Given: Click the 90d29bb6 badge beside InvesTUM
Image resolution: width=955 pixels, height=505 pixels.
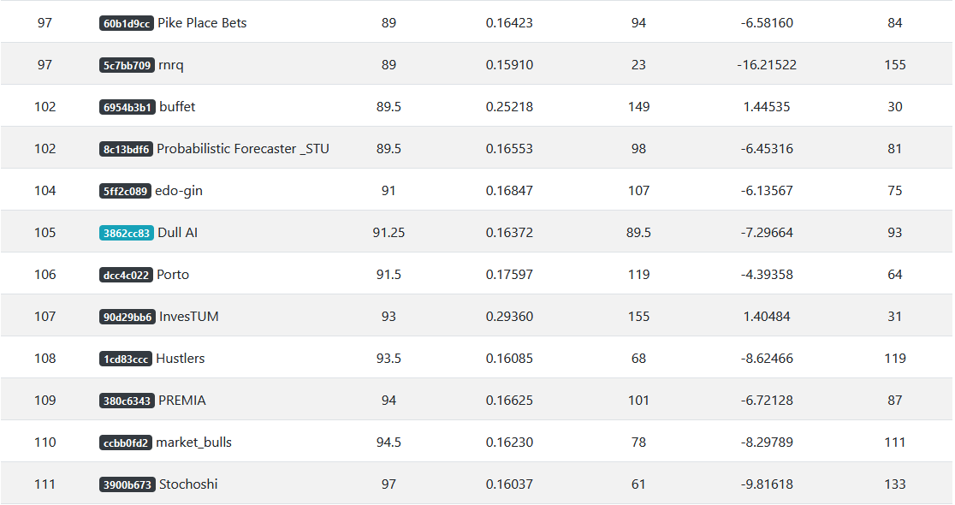Looking at the screenshot, I should click(x=128, y=318).
